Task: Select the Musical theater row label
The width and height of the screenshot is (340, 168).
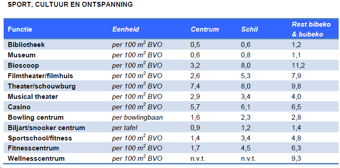Action: [33, 97]
